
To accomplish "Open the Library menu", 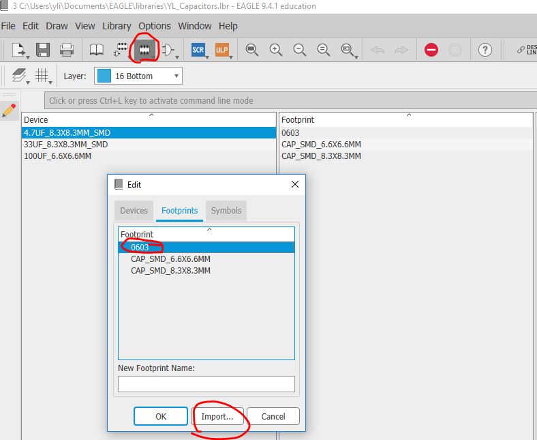I will [117, 26].
